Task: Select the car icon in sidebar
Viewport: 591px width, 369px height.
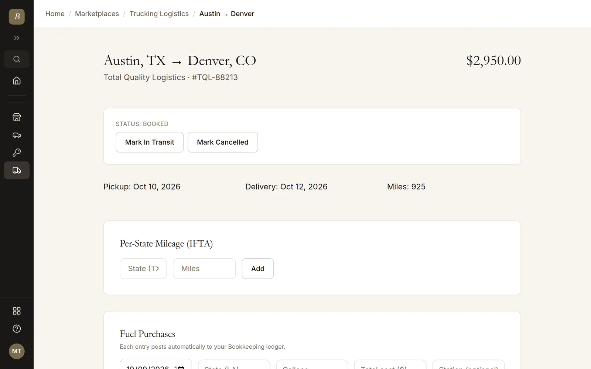Action: coord(17,135)
